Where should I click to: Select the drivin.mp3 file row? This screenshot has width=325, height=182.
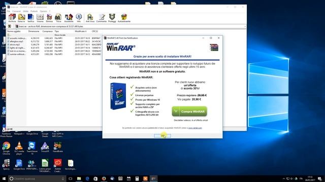pos(54,44)
